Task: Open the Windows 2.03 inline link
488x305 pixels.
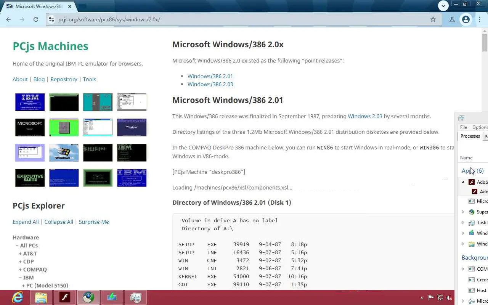Action: point(365,116)
